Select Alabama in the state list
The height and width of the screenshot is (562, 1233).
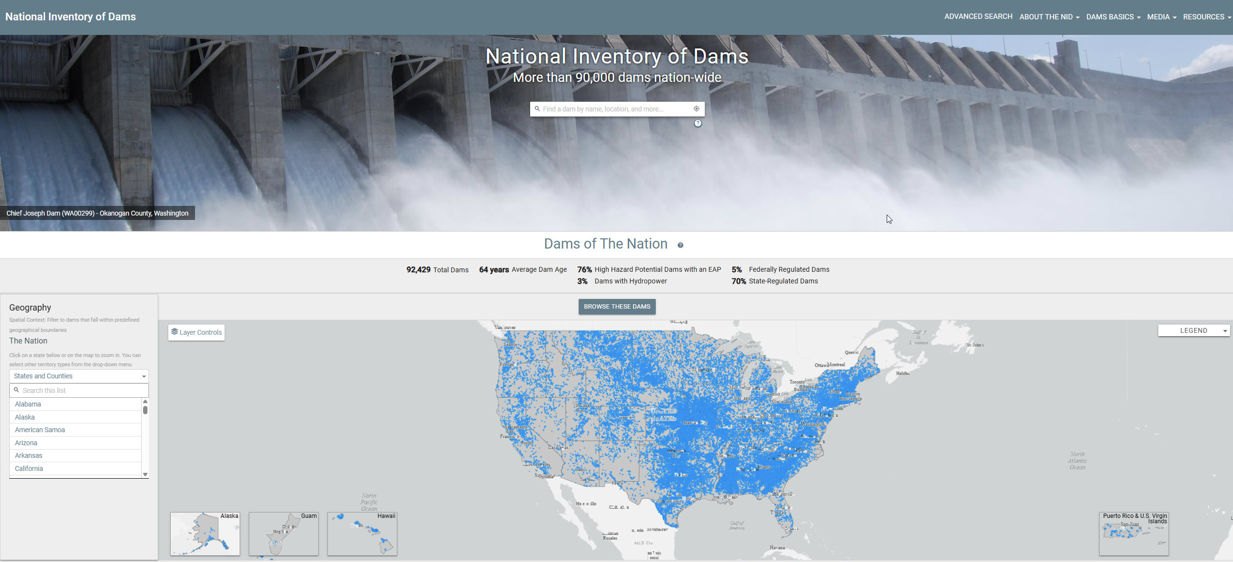pos(75,404)
